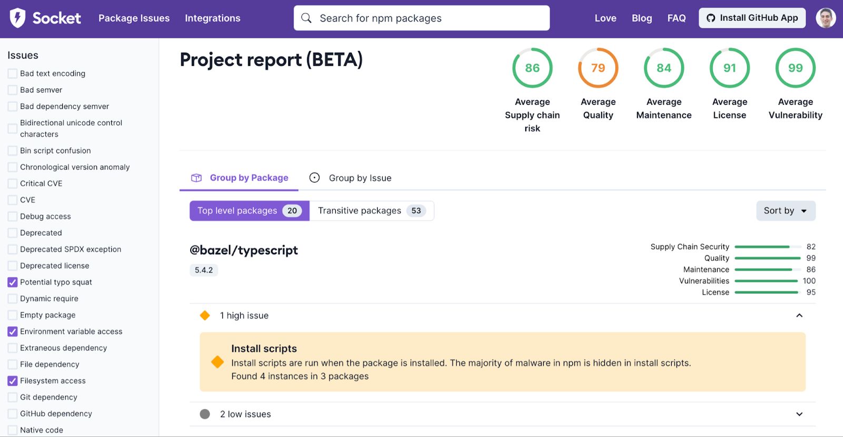Click the Average Quality 79 gauge
843x437 pixels.
click(x=598, y=68)
